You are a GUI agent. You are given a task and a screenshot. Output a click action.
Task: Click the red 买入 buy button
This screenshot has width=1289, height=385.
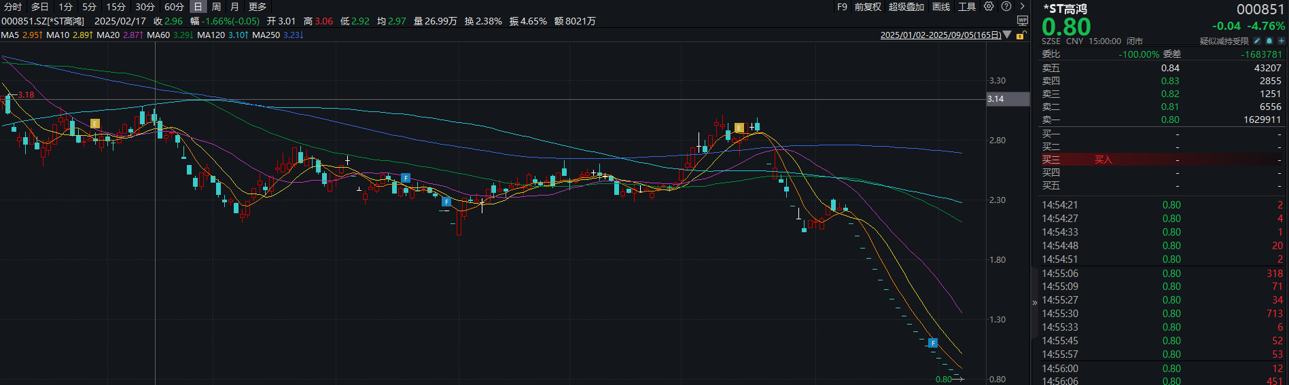(x=1103, y=160)
